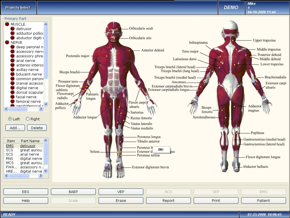
Task: Click Primary Part horizontal scroll right arrow
Action: pos(41,109)
